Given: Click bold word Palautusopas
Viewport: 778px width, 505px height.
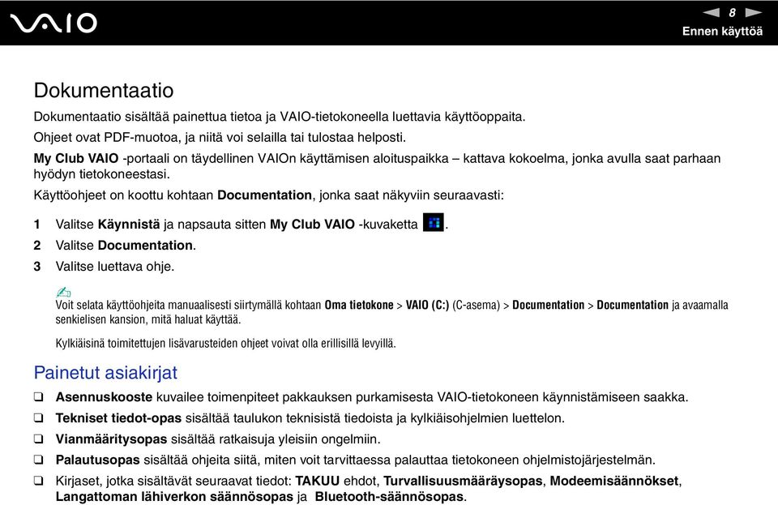Looking at the screenshot, I should click(98, 460).
